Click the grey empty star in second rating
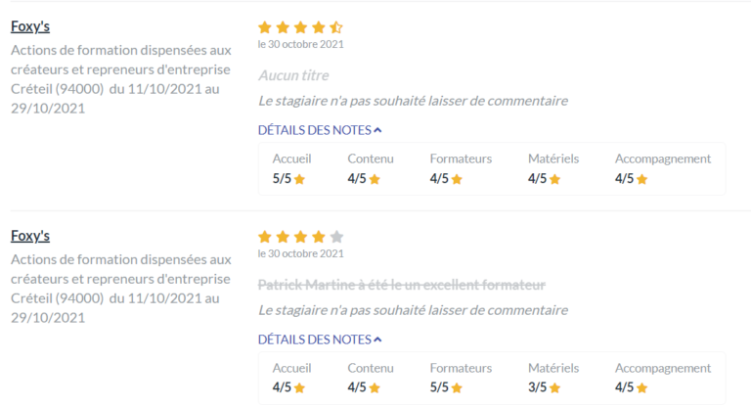The height and width of the screenshot is (407, 751). (336, 237)
